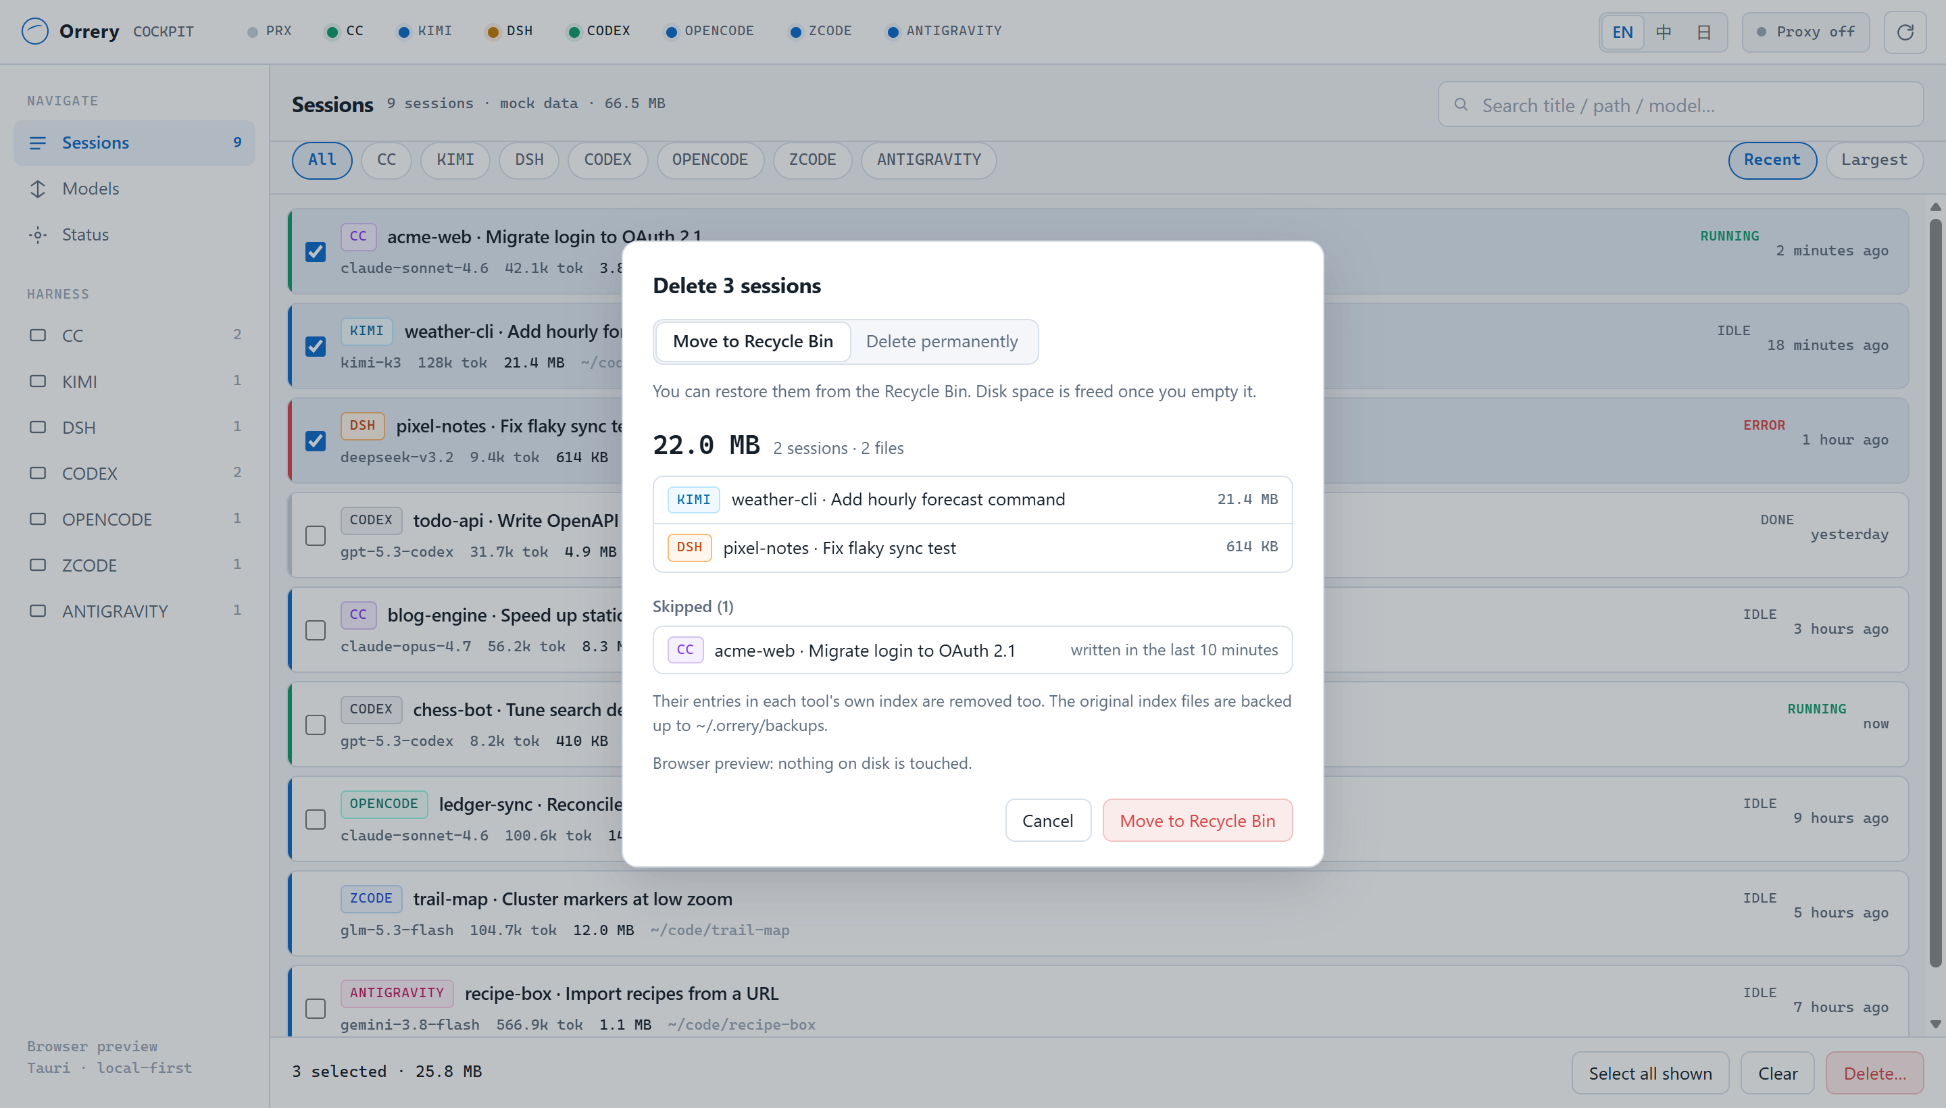Click the Sessions list icon in sidebar
The width and height of the screenshot is (1946, 1108).
[x=38, y=143]
